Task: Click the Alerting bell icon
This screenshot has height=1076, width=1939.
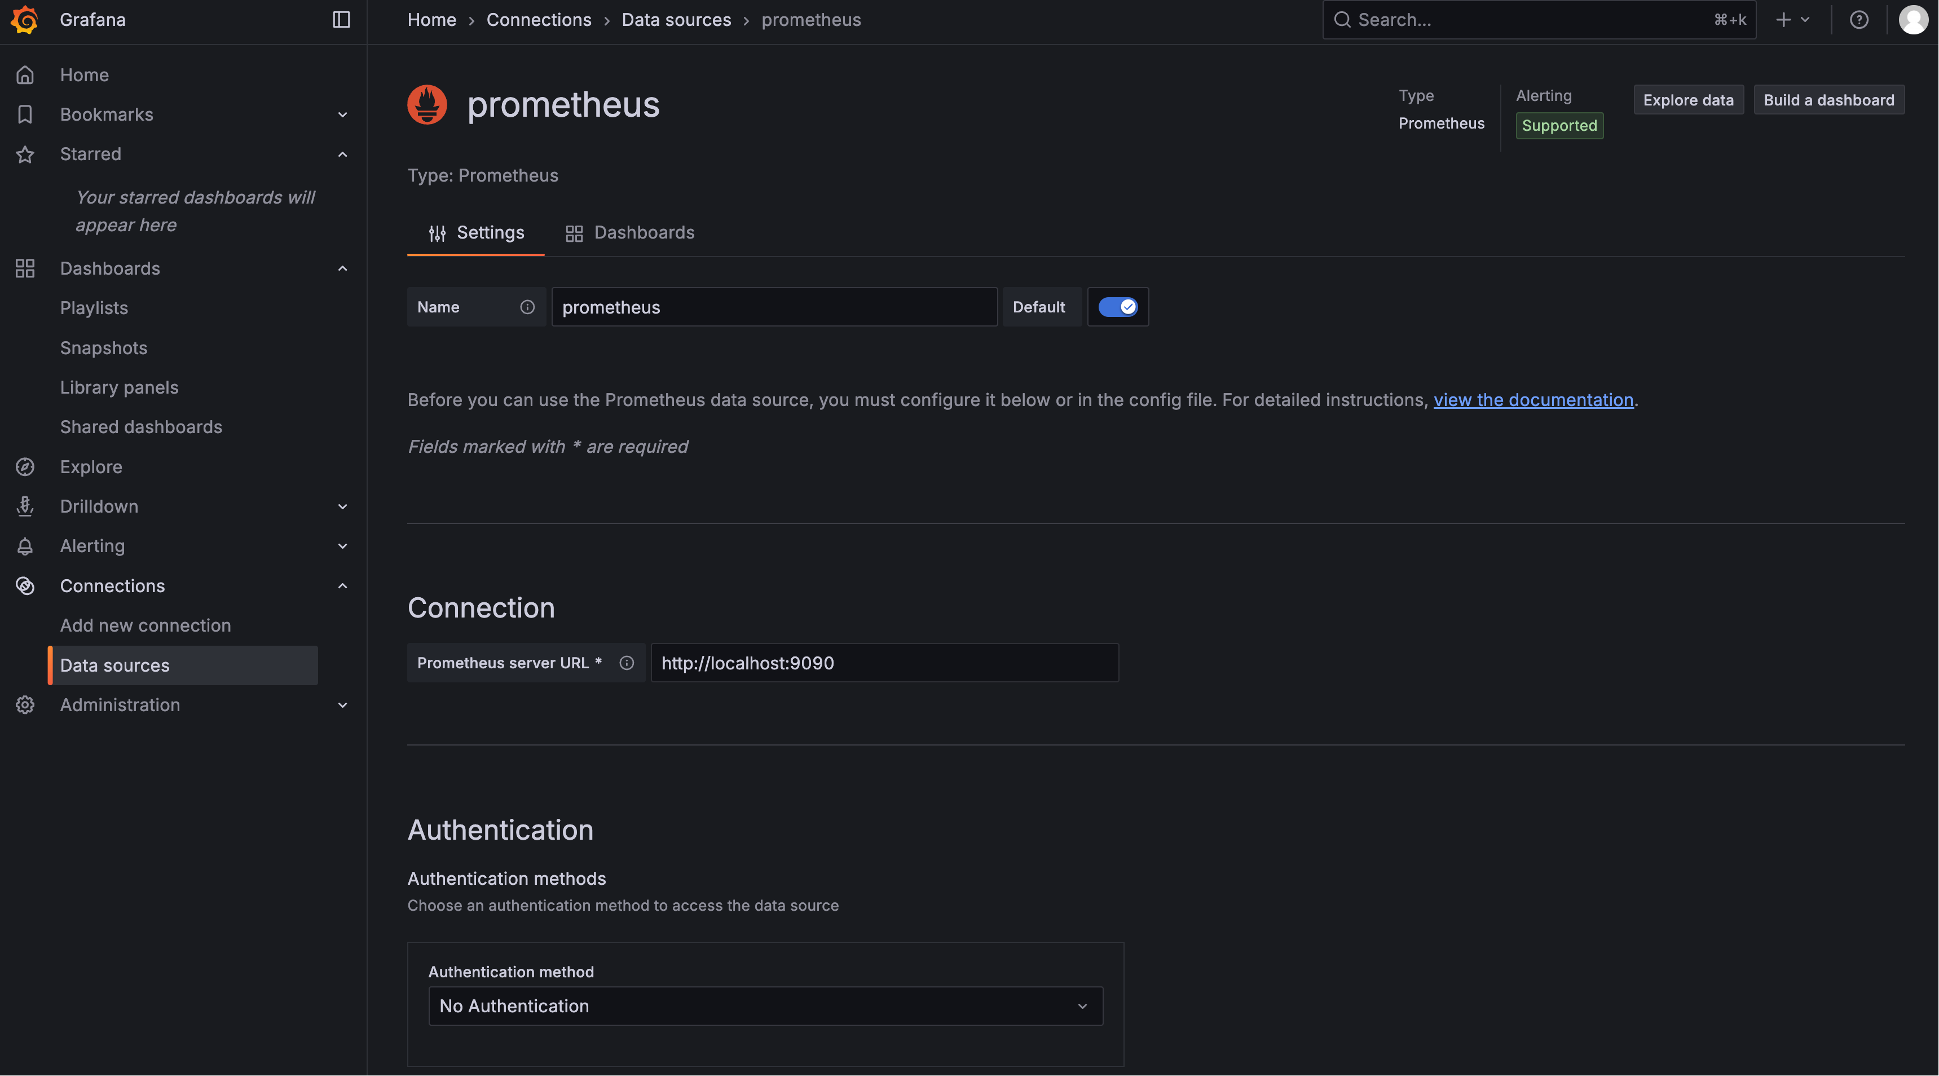Action: coord(25,546)
